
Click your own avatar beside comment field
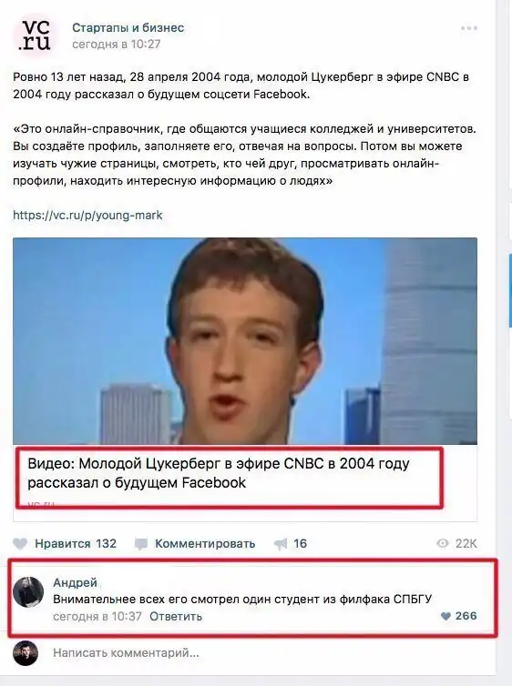26,653
